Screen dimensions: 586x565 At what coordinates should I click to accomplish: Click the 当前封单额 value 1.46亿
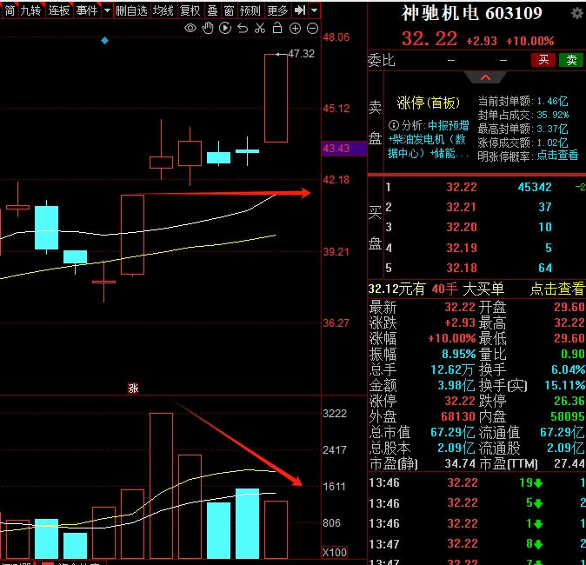point(553,102)
